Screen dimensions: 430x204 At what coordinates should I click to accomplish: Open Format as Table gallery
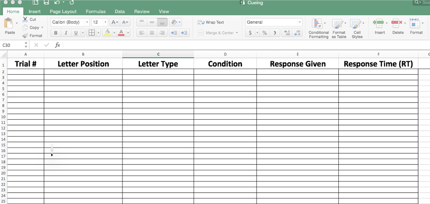339,28
